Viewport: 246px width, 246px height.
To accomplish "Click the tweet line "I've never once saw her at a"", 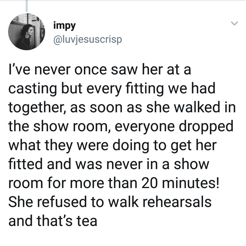I will tap(100, 70).
